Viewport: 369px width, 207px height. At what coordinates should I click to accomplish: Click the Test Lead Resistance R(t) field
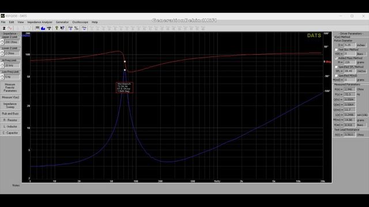(349, 135)
